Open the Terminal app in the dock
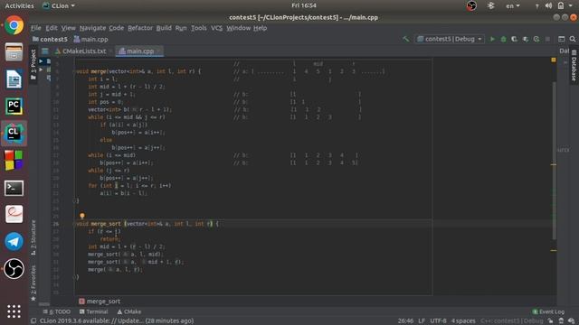The width and height of the screenshot is (579, 325). [x=14, y=188]
